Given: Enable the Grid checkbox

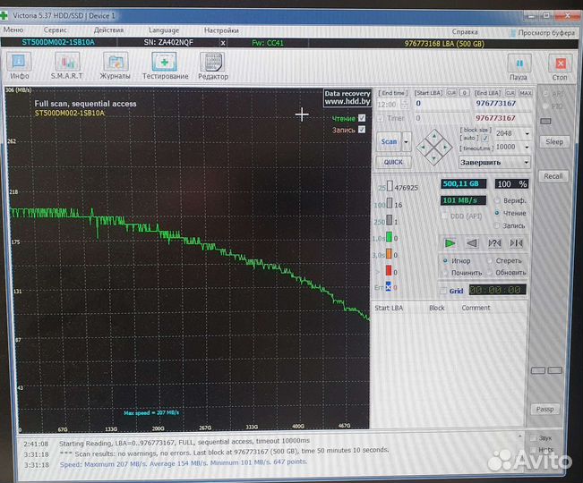Looking at the screenshot, I should click(443, 291).
